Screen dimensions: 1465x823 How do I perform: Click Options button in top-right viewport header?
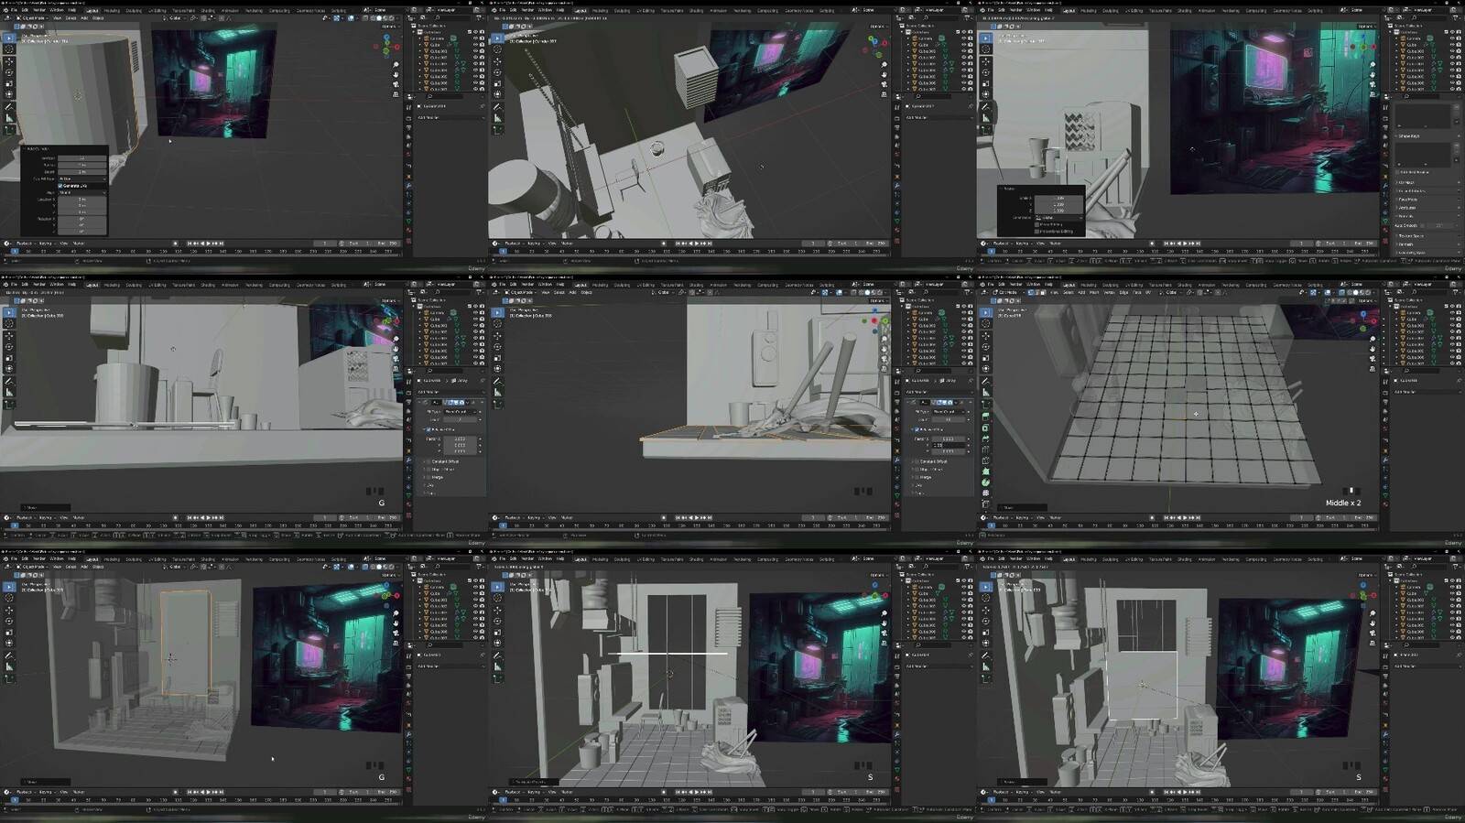coord(1365,27)
